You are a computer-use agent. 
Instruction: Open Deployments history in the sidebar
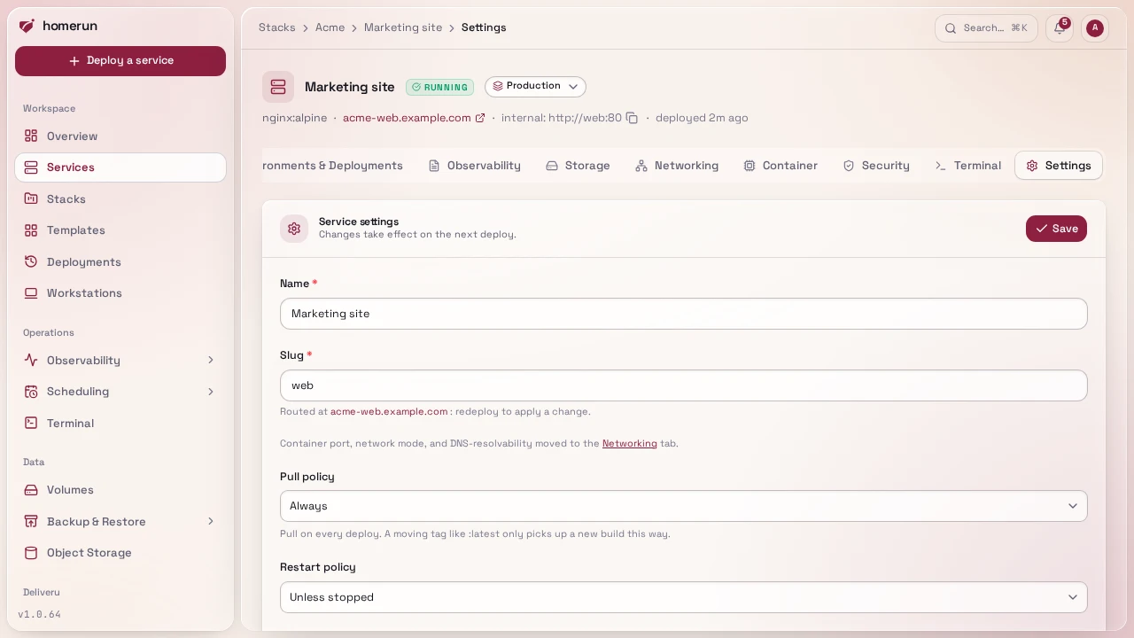[x=120, y=262]
